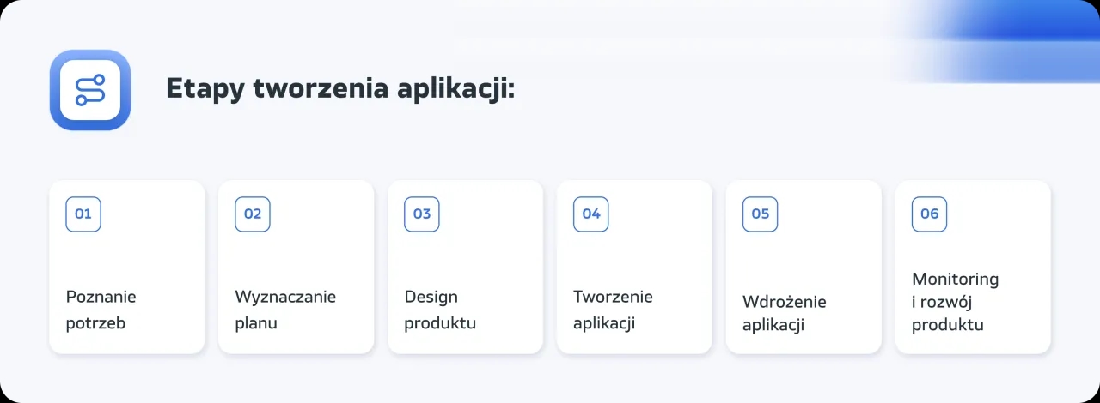
Task: Click the 'Monitoring i rozwój produktu' text
Action: tap(955, 302)
